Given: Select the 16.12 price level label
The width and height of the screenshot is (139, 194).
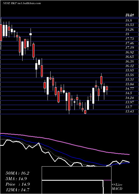Looking at the screenshot, I should [130, 66].
